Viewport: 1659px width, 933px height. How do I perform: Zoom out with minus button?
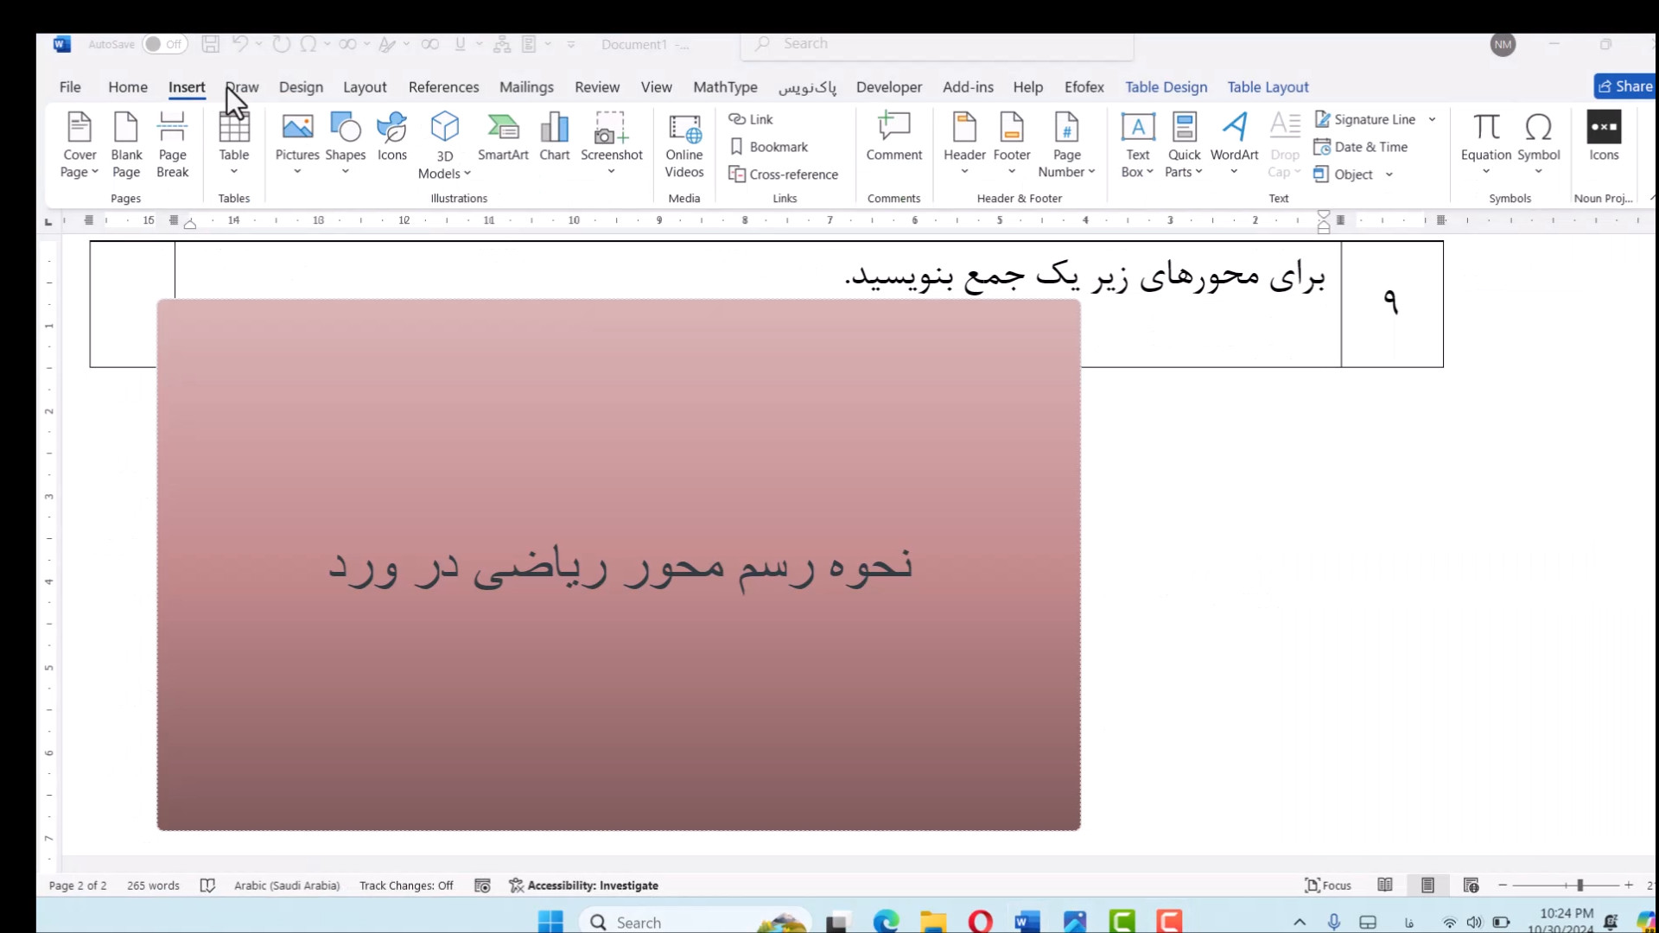click(x=1503, y=885)
